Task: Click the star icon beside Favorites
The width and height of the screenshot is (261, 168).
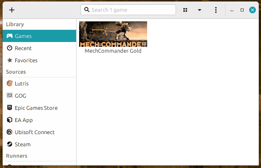Action: tap(10, 60)
